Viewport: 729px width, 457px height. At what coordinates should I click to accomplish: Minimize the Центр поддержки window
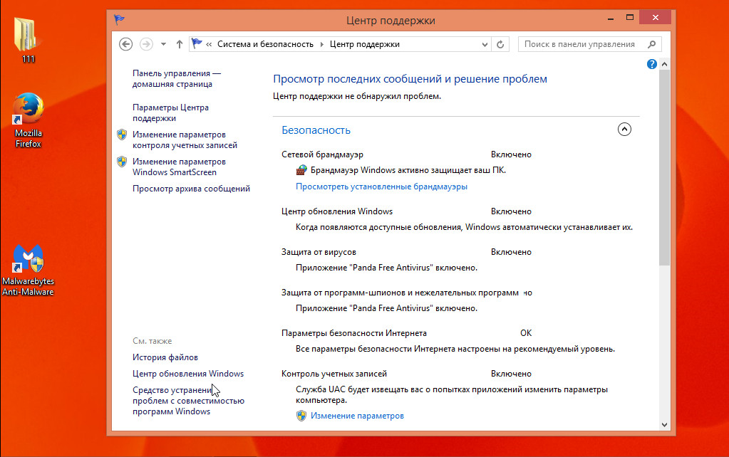point(611,18)
